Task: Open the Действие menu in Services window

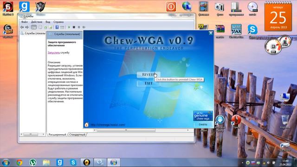Action: 37,22
